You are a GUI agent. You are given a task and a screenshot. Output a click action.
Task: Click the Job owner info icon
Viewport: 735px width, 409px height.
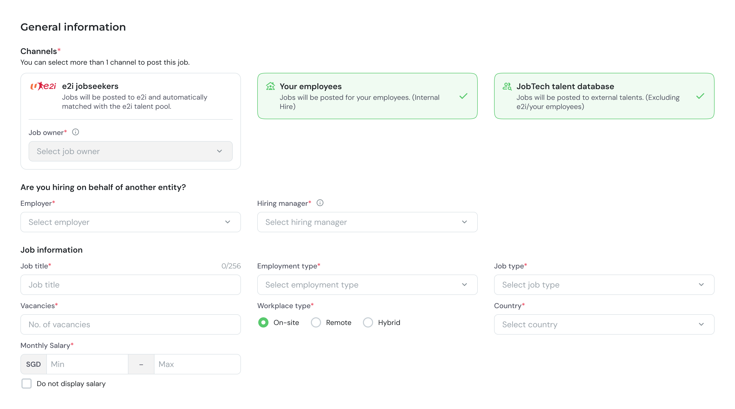tap(75, 132)
